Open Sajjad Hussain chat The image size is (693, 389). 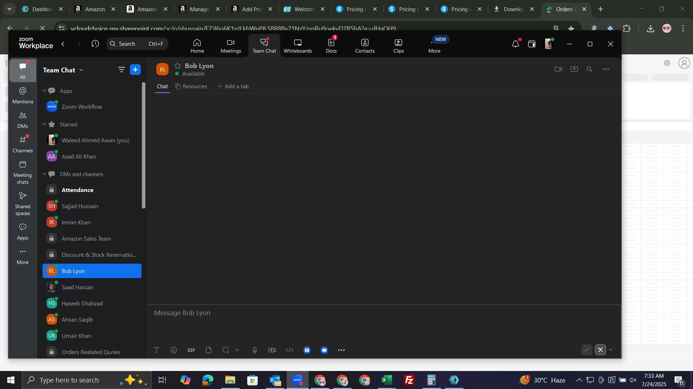[92, 206]
